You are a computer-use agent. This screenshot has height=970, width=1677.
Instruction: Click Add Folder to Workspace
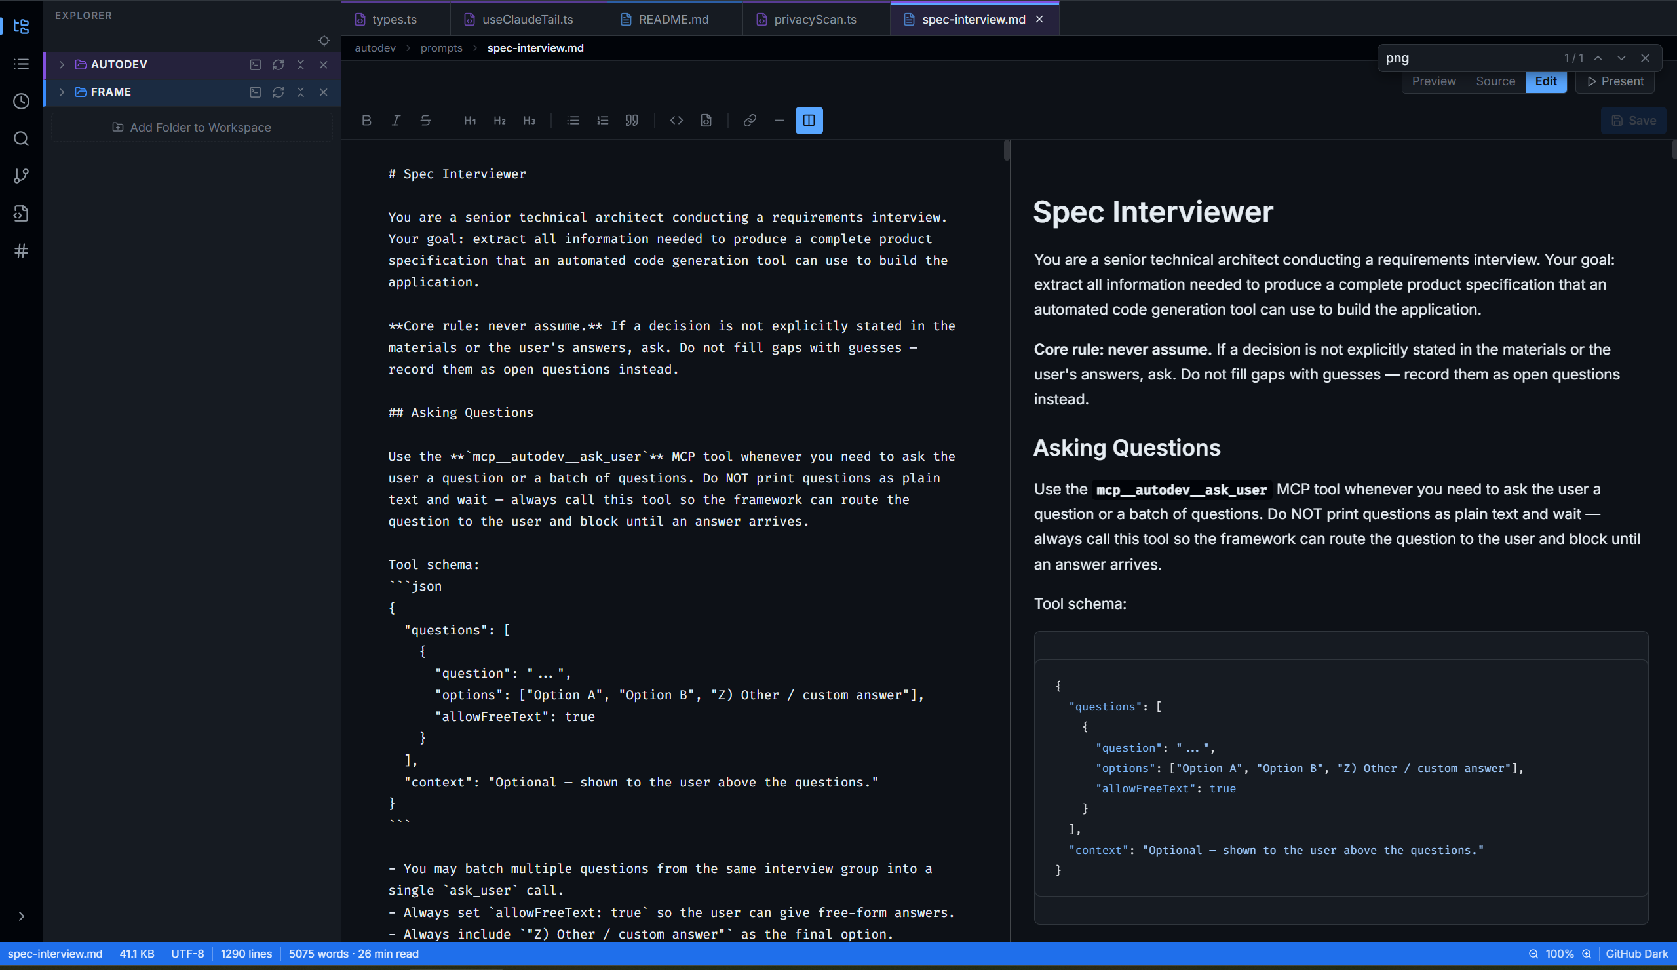[x=191, y=127]
